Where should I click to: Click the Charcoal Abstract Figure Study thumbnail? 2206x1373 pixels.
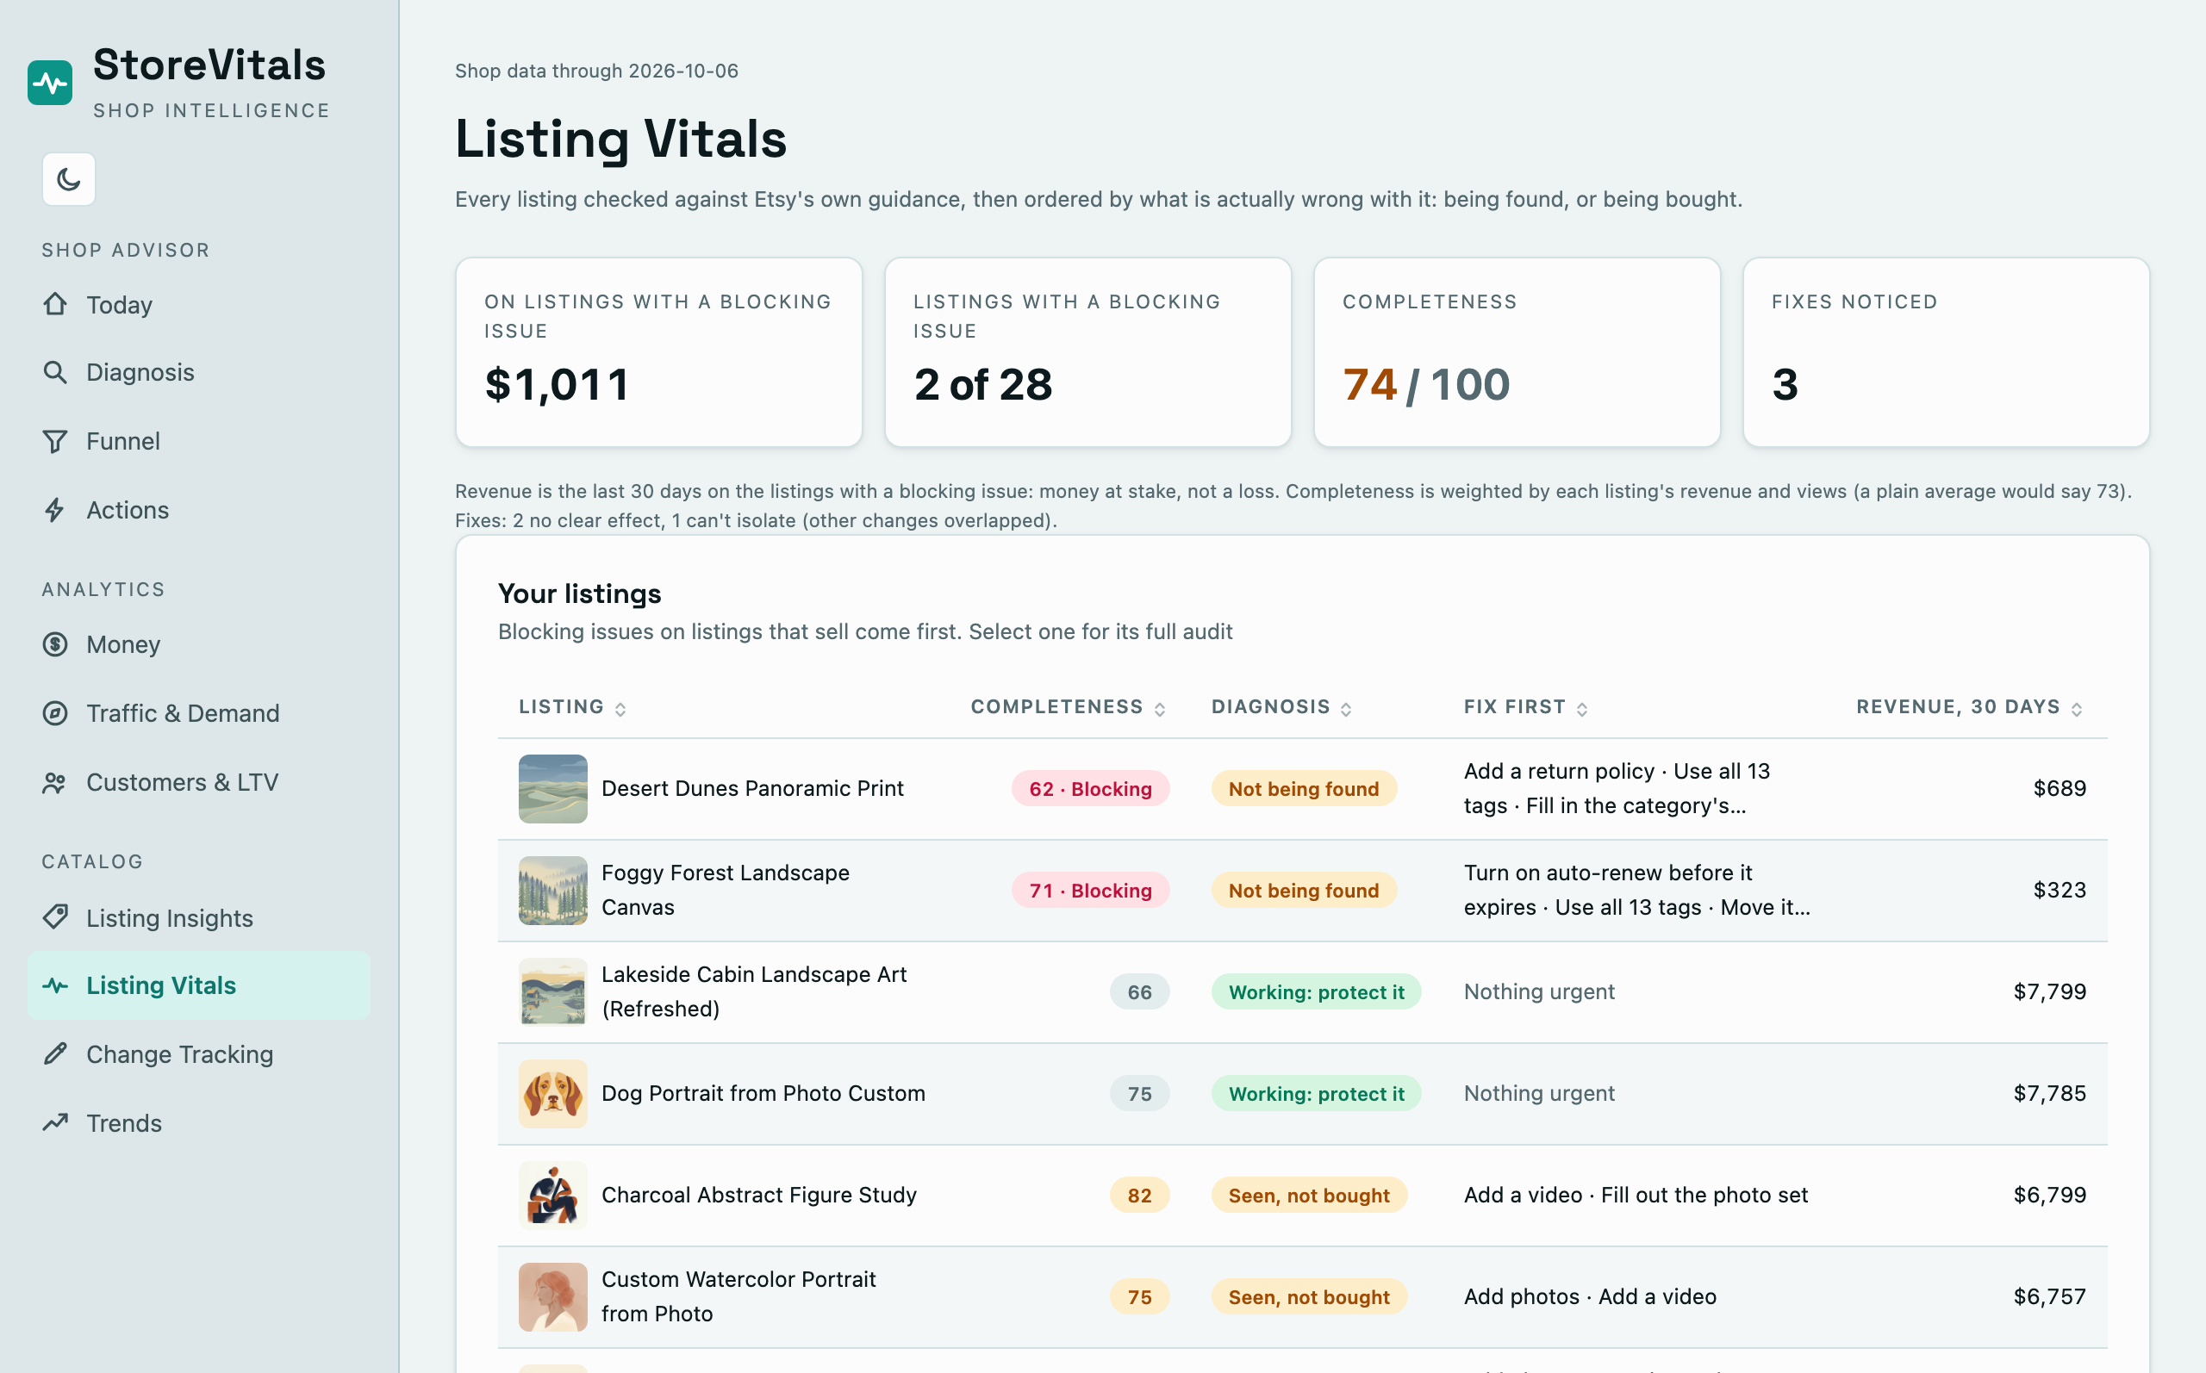tap(553, 1195)
